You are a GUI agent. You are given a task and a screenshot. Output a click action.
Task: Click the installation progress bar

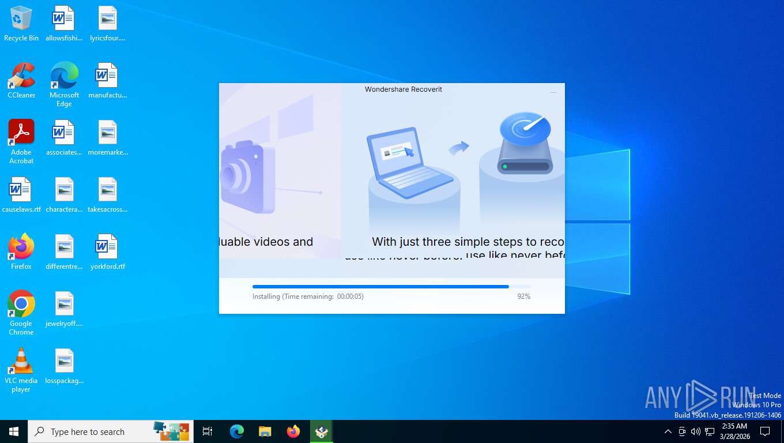[391, 287]
